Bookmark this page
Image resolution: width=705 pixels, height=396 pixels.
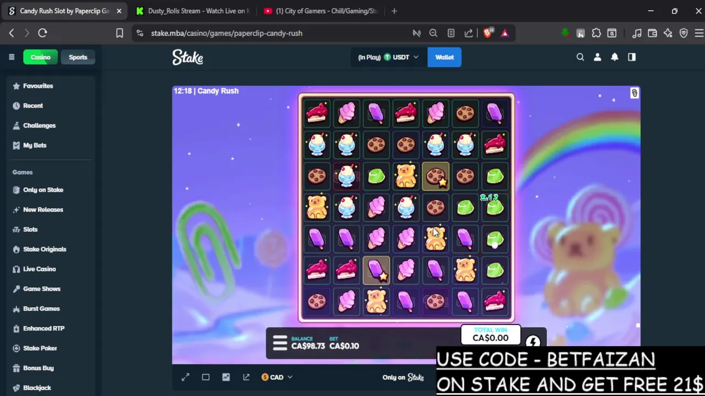pyautogui.click(x=120, y=33)
